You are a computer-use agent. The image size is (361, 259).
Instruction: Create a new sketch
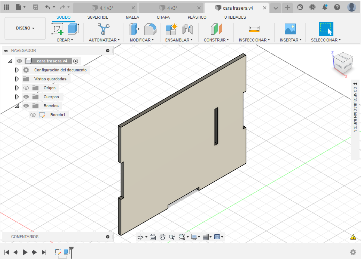pos(57,29)
